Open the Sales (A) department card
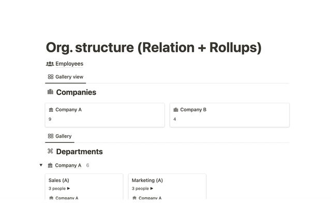The width and height of the screenshot is (331, 207). click(x=84, y=181)
